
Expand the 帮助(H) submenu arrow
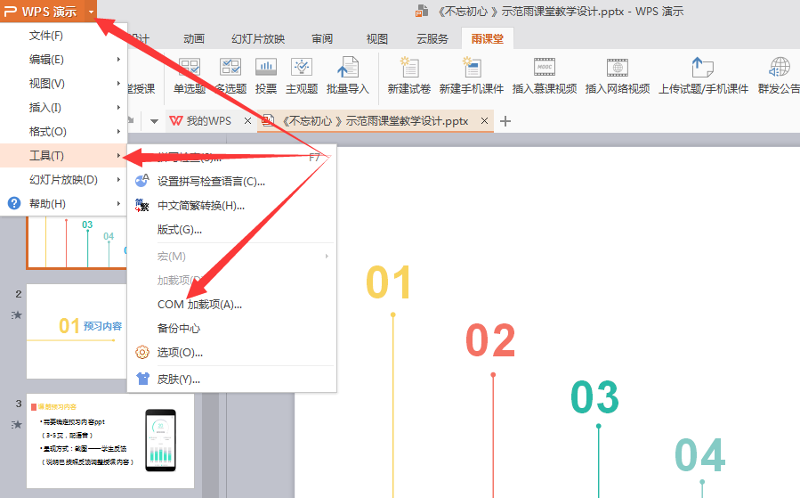pyautogui.click(x=118, y=203)
